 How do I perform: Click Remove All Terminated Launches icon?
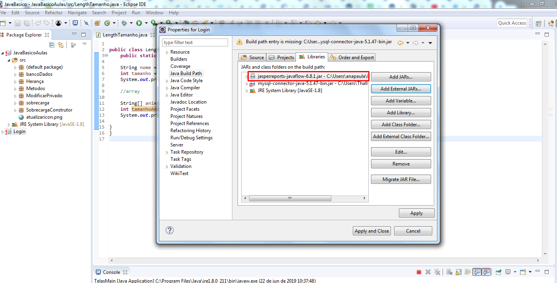pyautogui.click(x=437, y=272)
